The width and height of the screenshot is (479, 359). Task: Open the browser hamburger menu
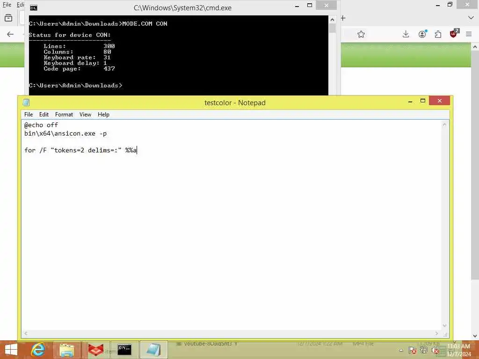[x=469, y=34]
